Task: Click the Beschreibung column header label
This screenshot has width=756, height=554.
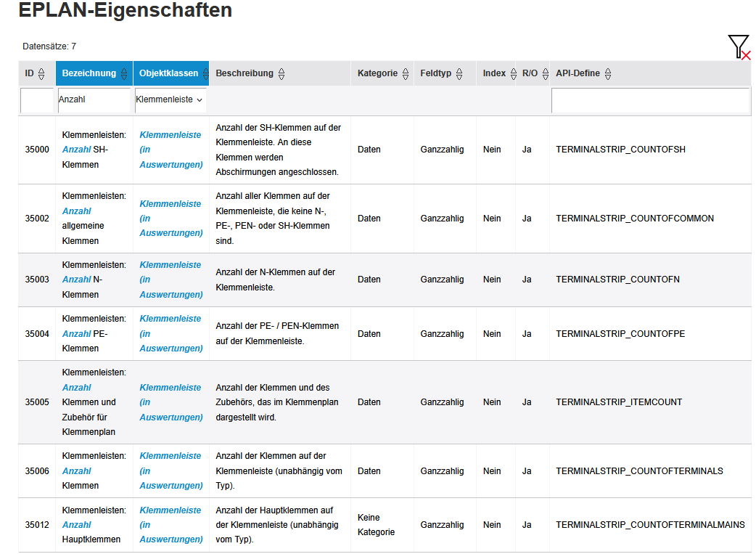Action: point(245,73)
